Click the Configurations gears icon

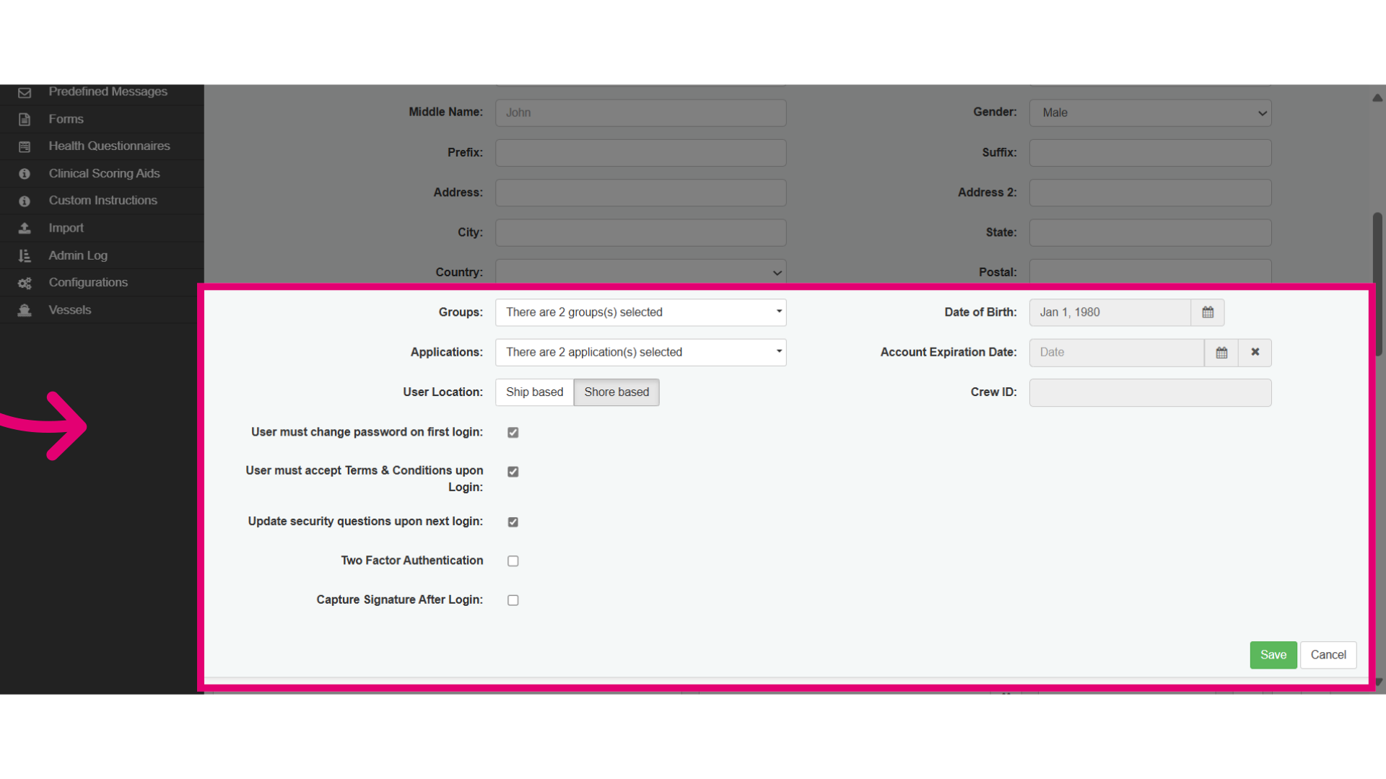click(x=25, y=283)
